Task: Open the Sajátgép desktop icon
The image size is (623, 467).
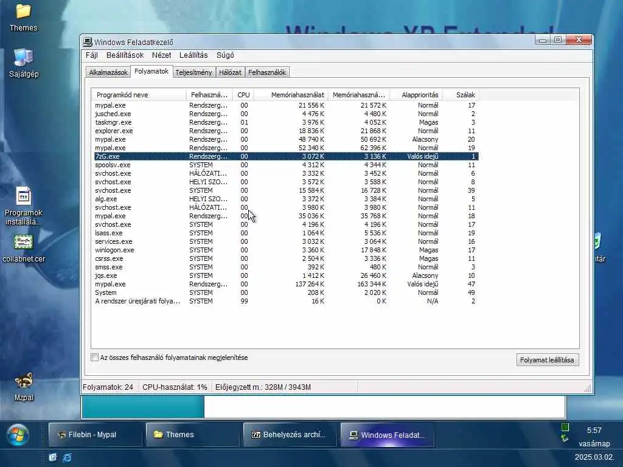Action: 24,63
